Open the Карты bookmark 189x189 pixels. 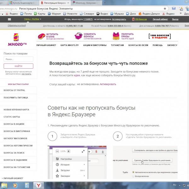coord(40,14)
